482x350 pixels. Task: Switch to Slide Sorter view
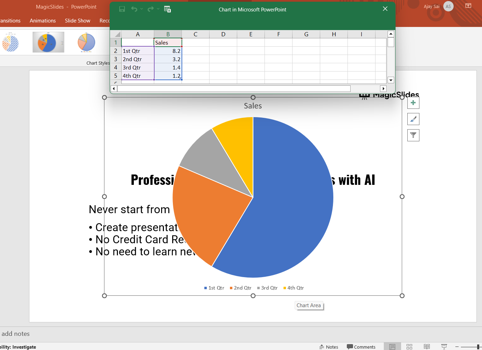409,347
